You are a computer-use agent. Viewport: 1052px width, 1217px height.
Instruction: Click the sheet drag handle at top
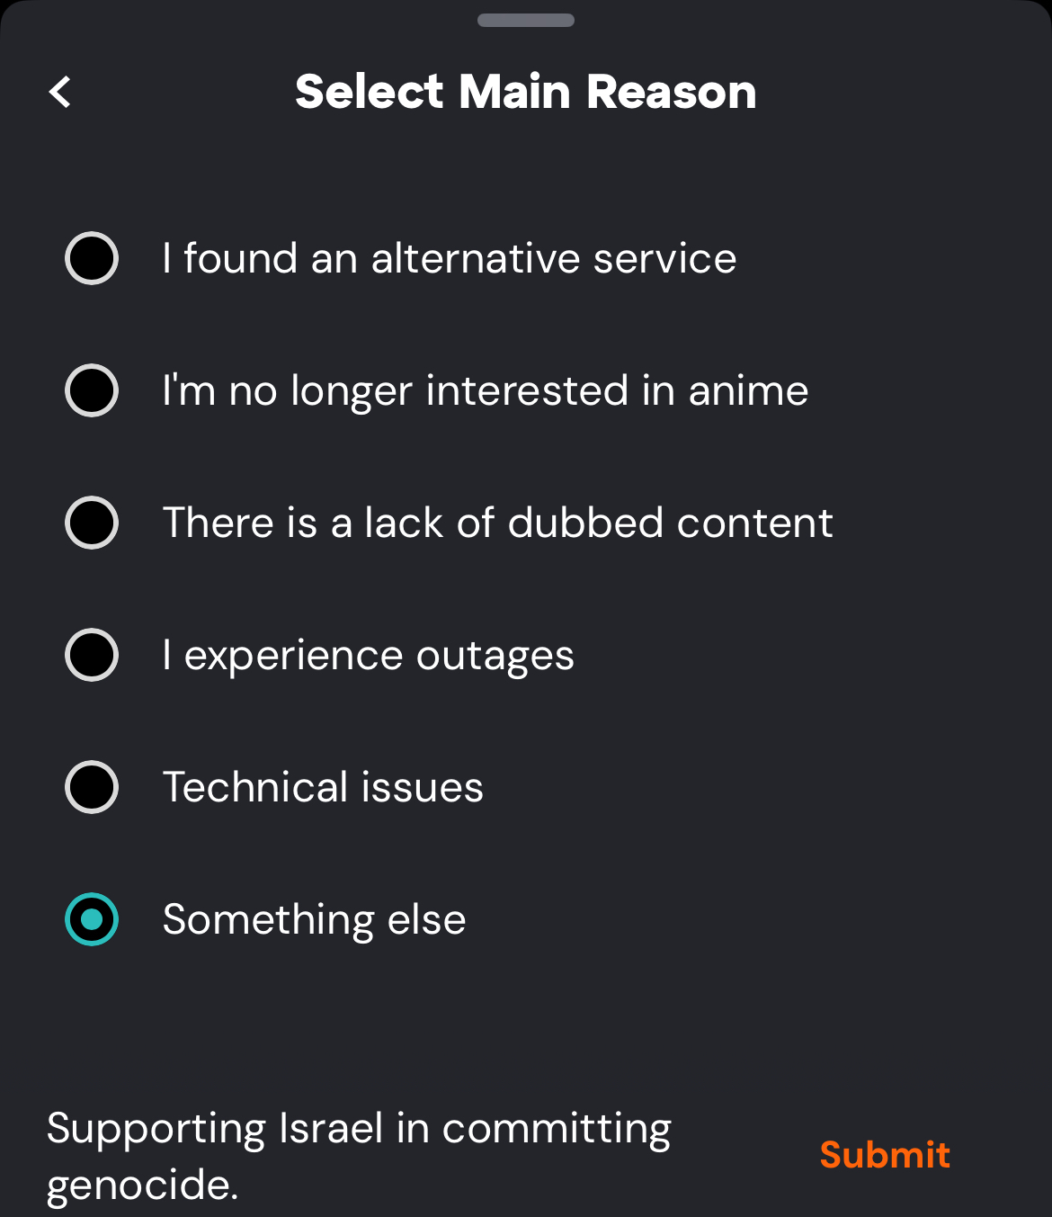click(526, 21)
